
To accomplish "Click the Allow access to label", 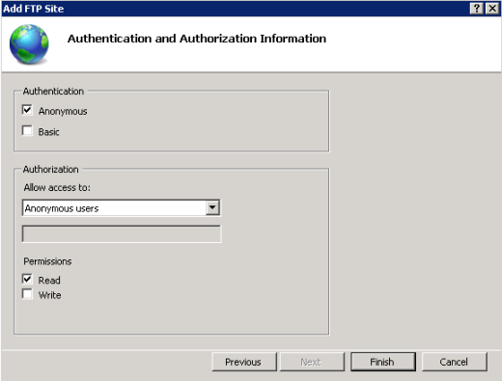I will [x=57, y=187].
